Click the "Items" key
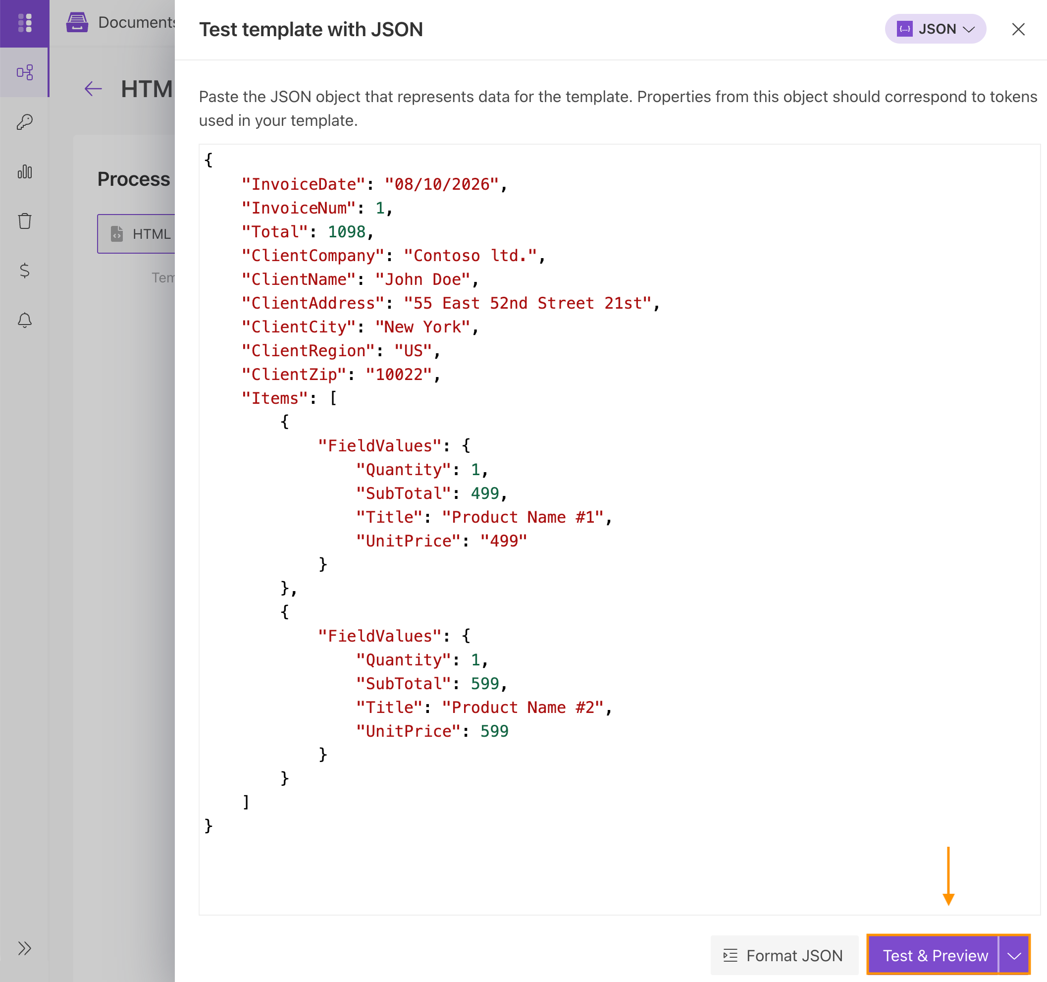Image resolution: width=1047 pixels, height=982 pixels. 275,398
